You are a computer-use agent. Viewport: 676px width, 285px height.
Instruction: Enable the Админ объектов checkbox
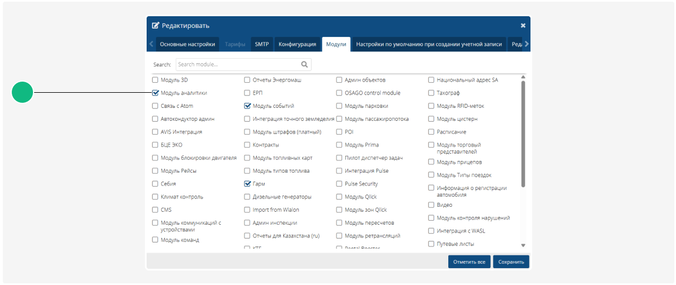click(x=339, y=80)
